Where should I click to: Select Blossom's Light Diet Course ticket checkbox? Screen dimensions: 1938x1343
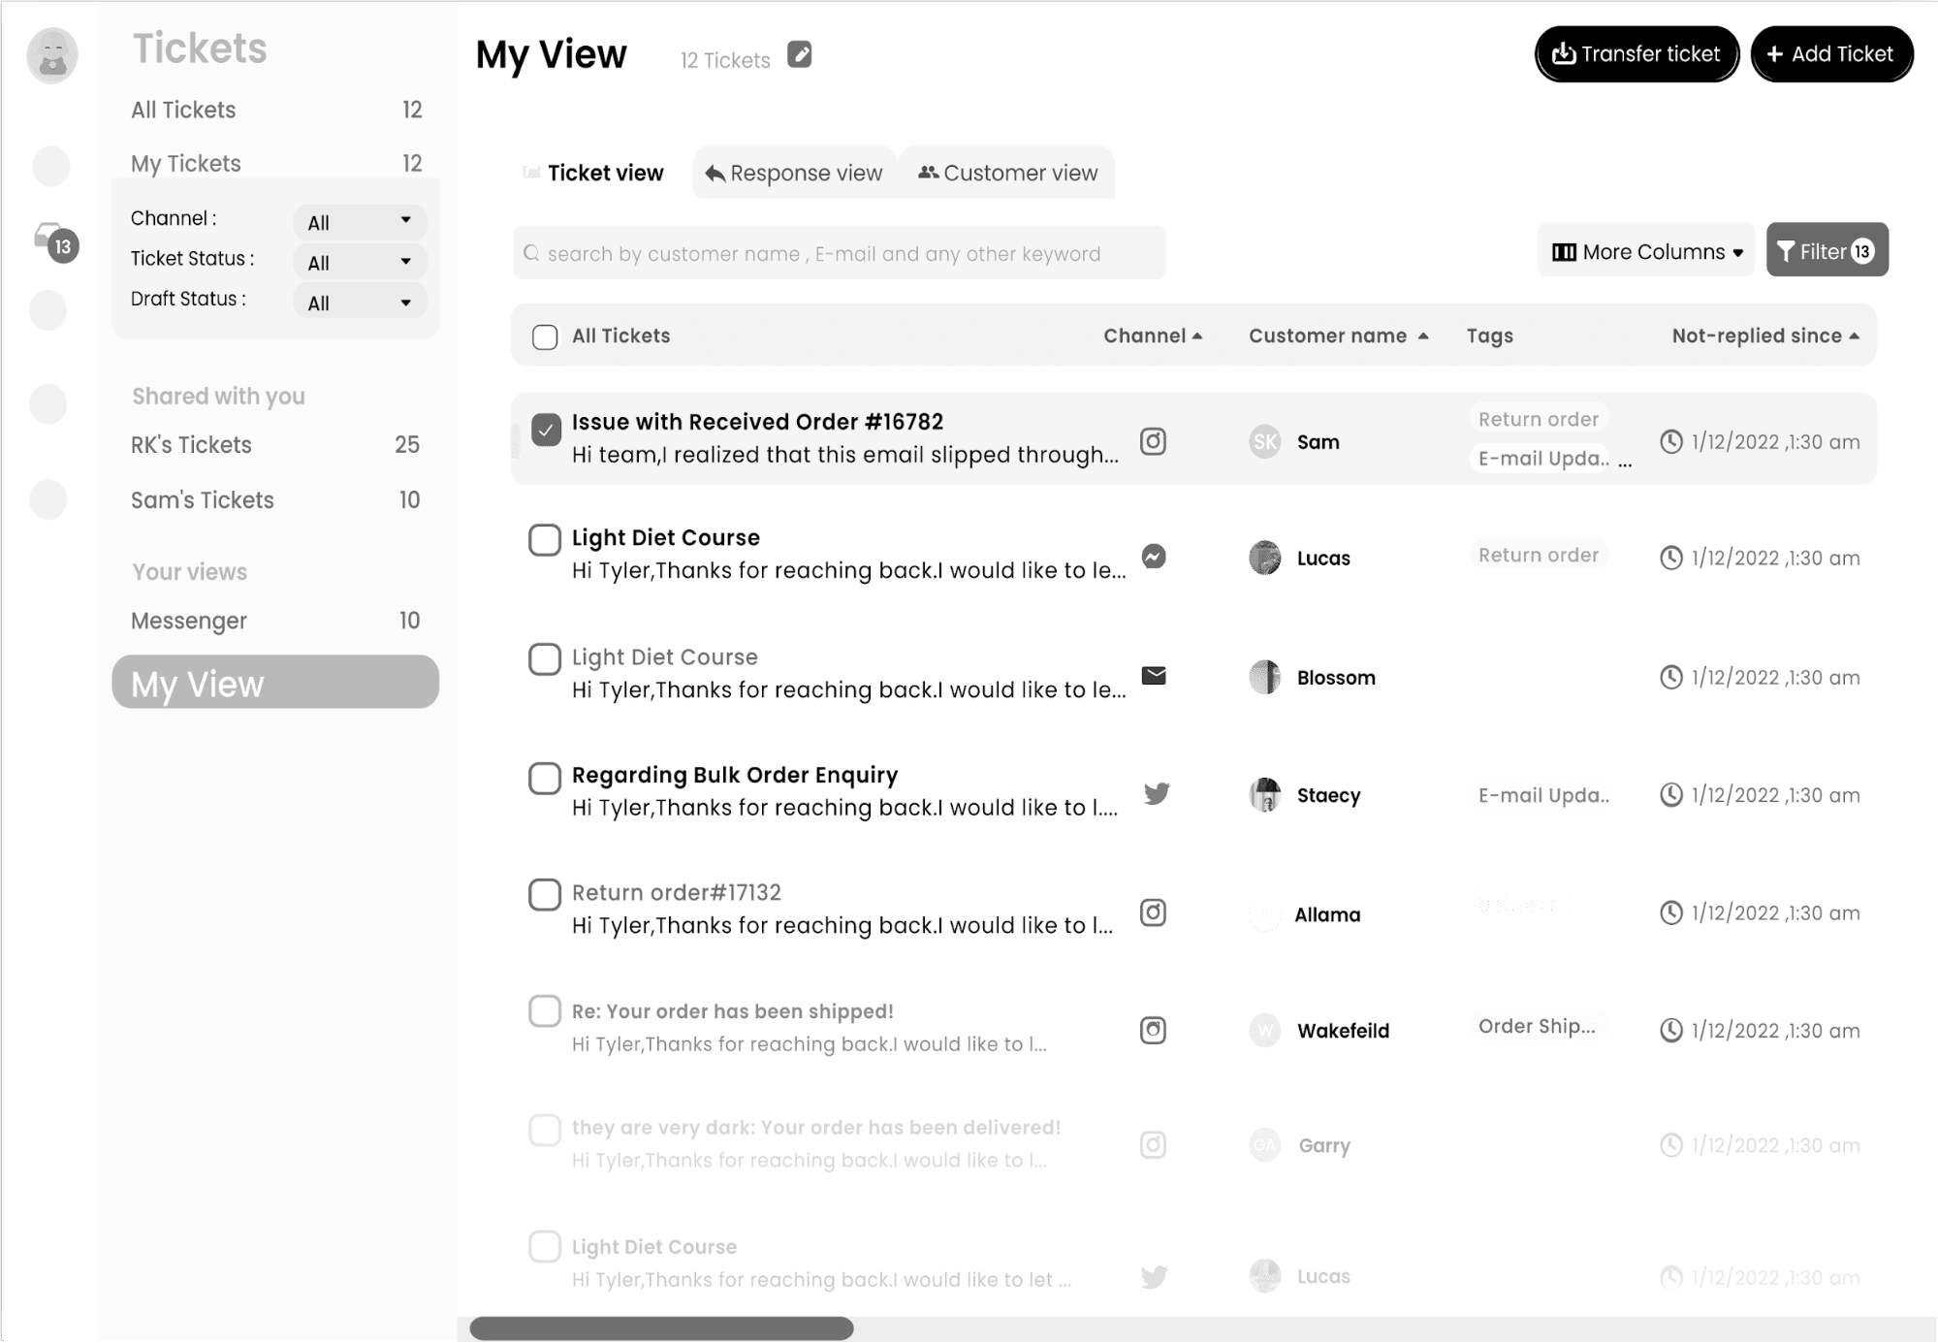point(545,659)
